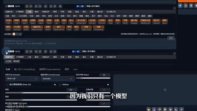Open the 图生图 tab under 反向词 favorites
Viewport: 197px width, 111px height.
pyautogui.click(x=16, y=61)
